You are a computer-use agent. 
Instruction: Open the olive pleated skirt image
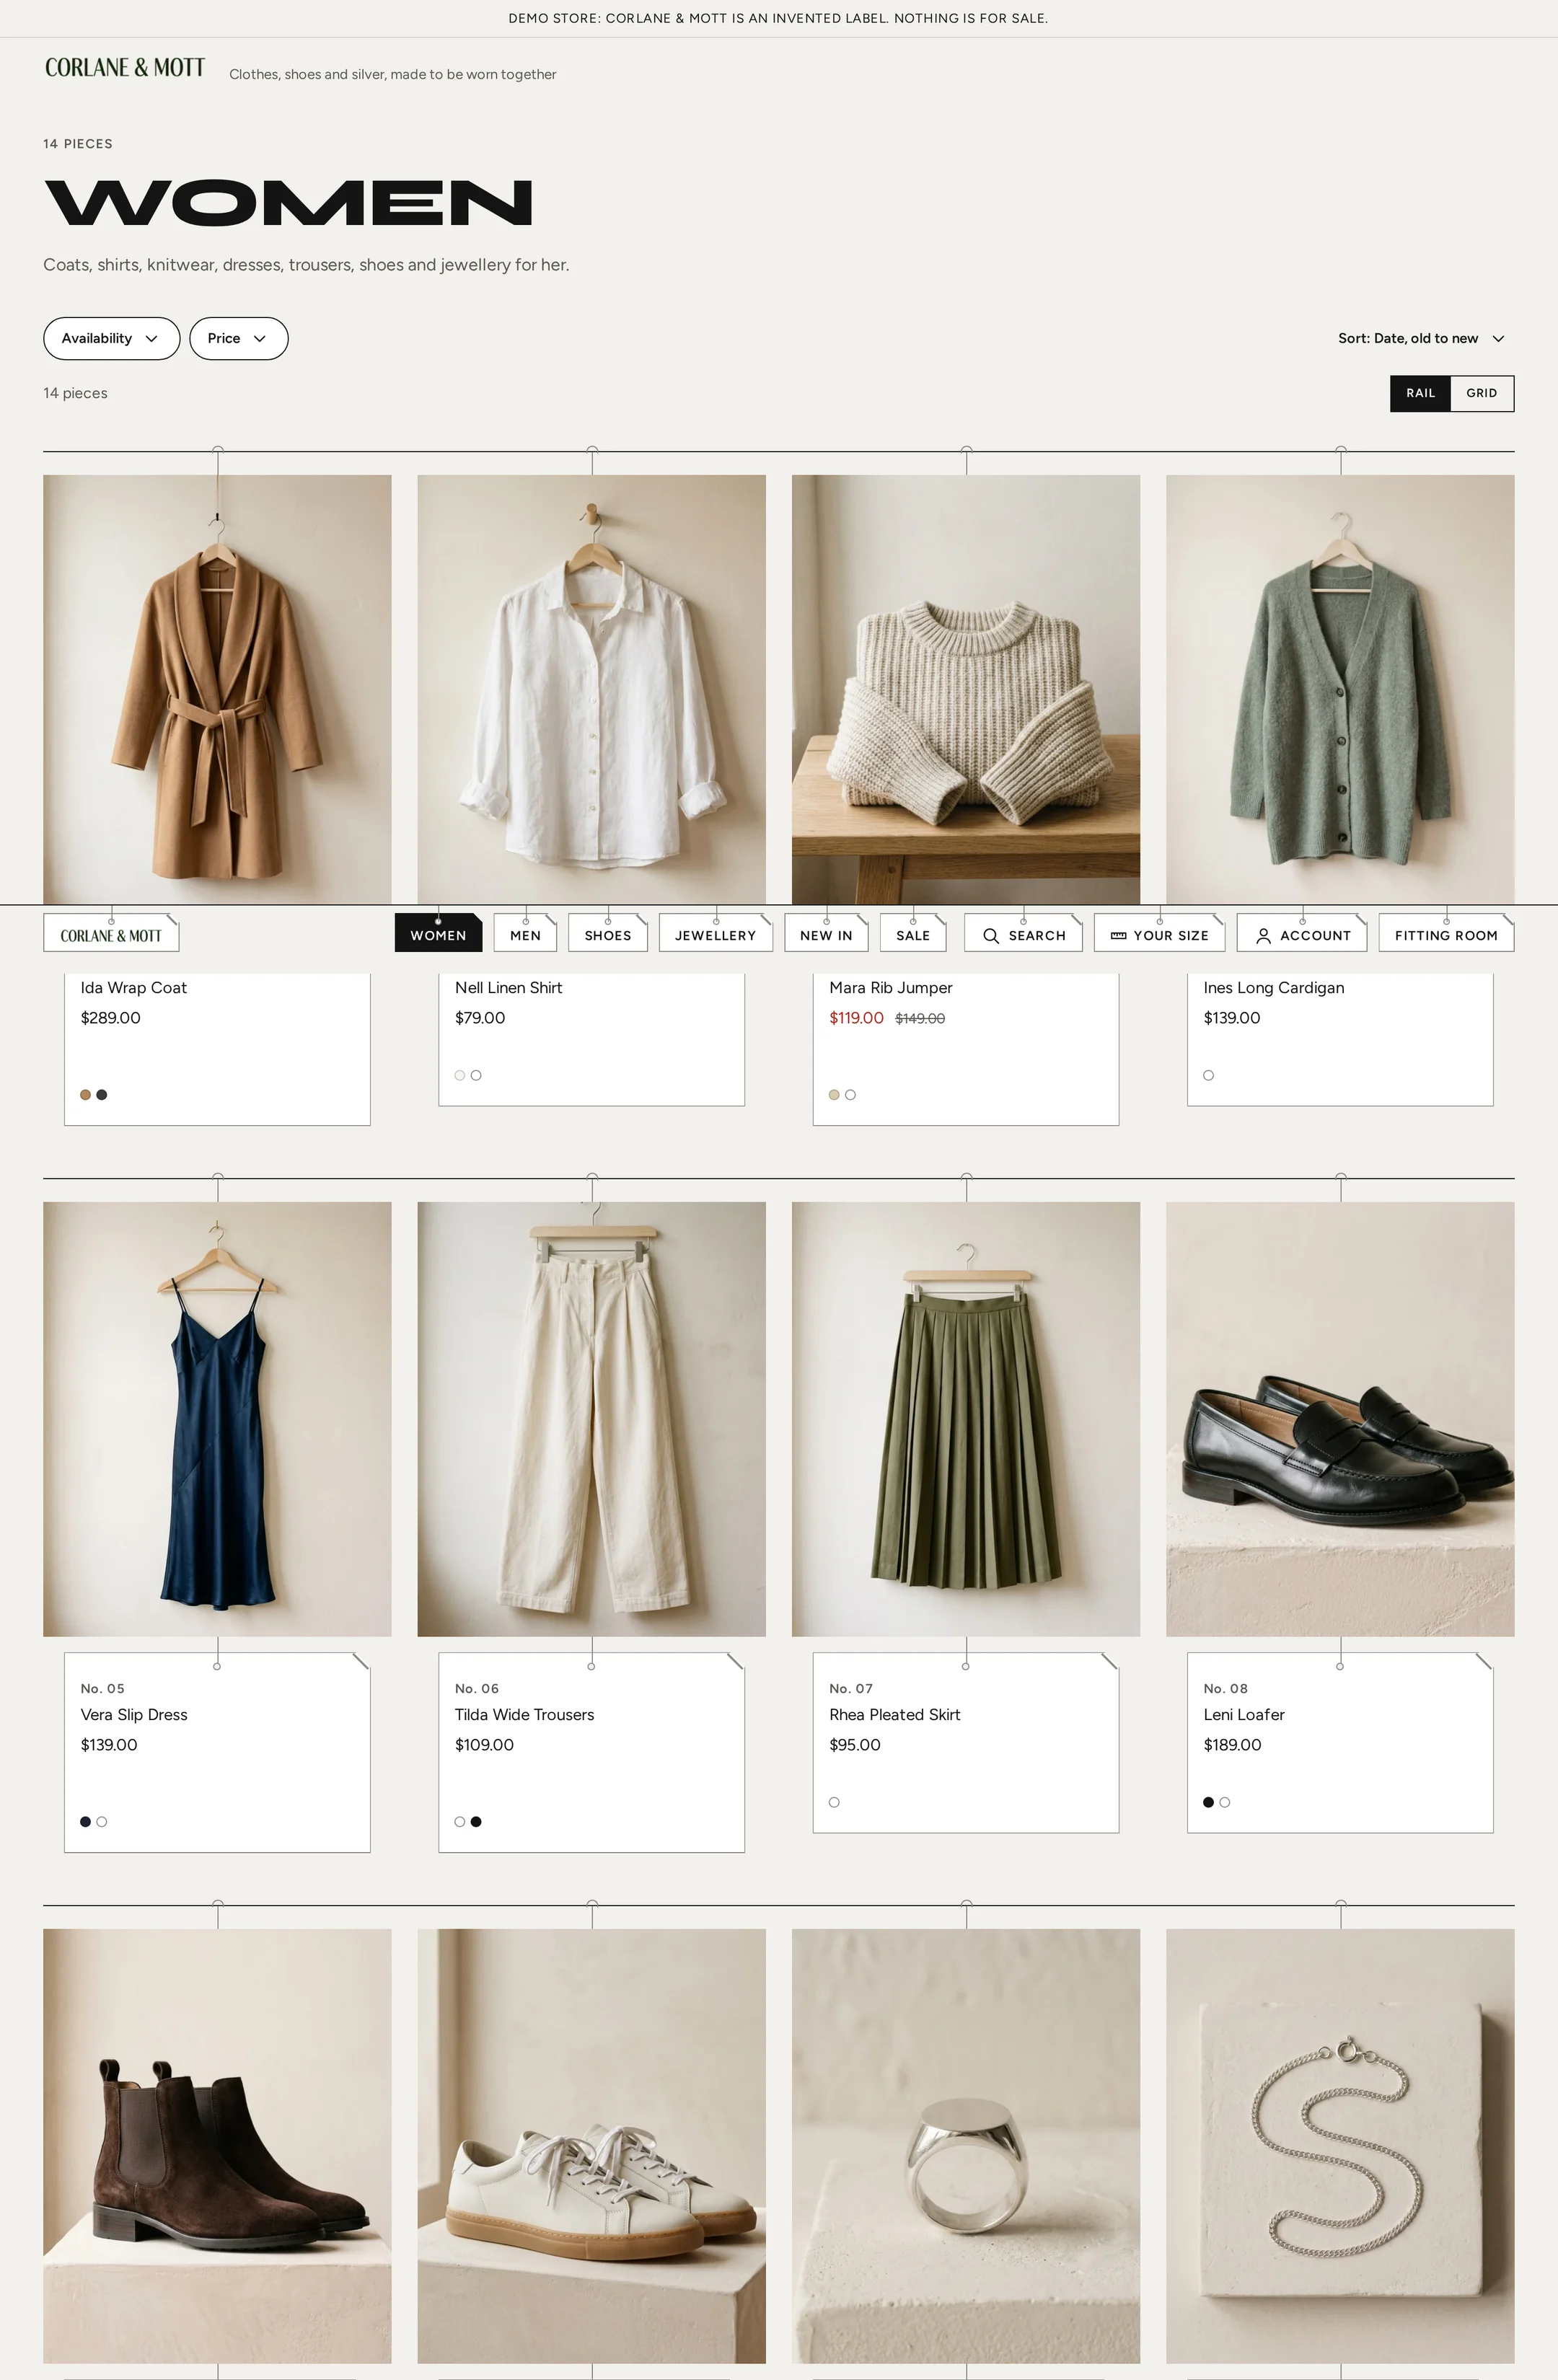click(966, 1419)
